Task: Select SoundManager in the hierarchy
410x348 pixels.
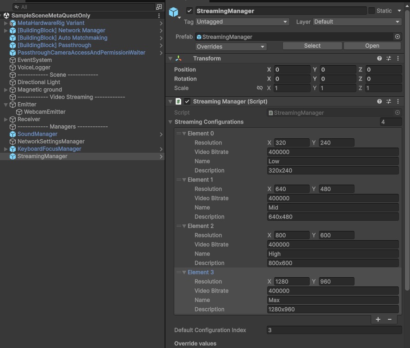Action: (37, 134)
